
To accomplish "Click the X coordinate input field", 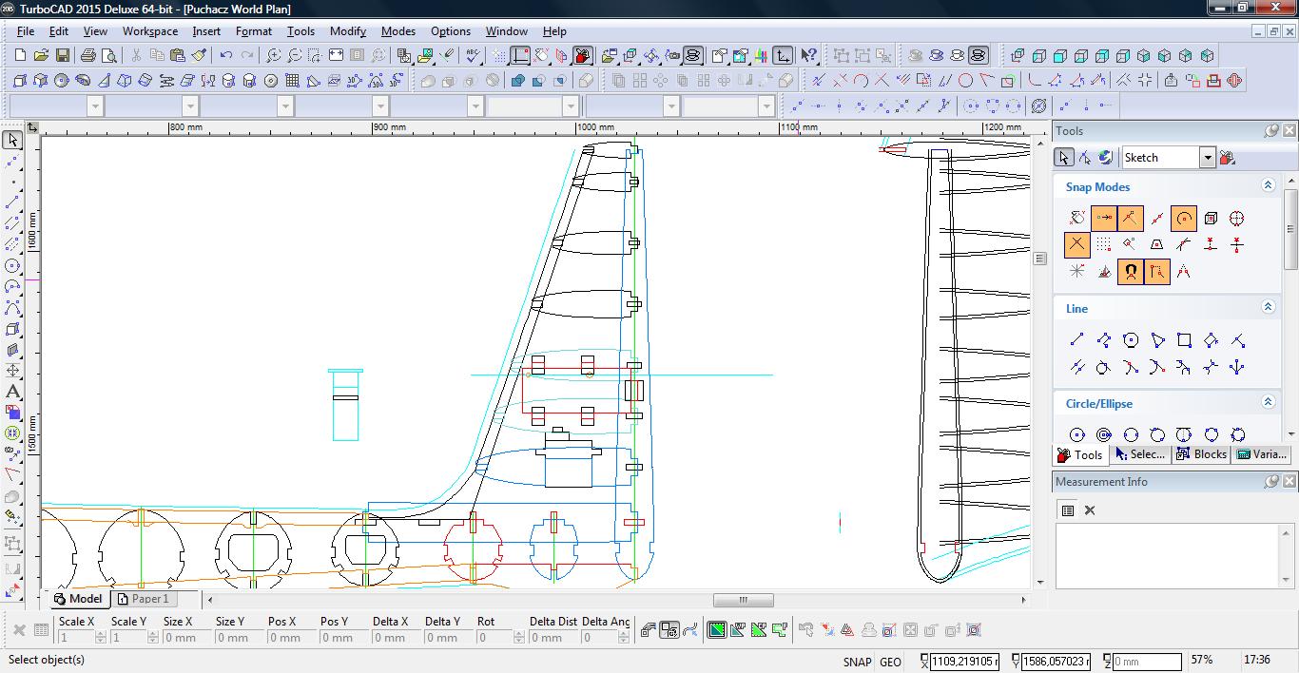I will point(964,662).
